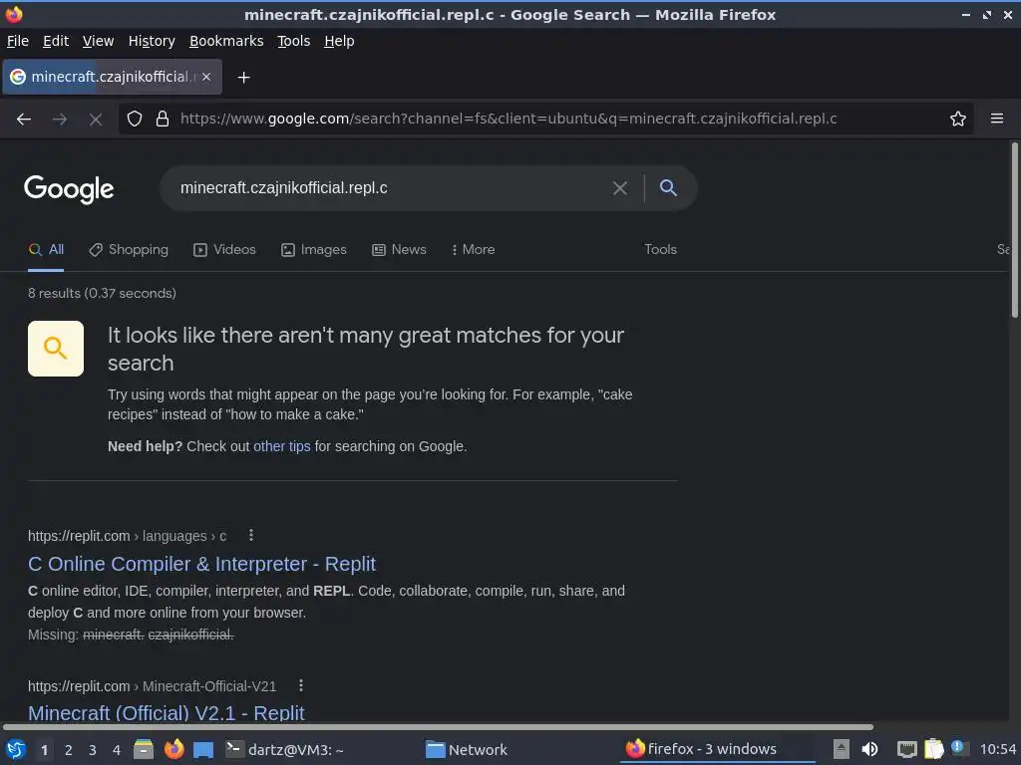Stop loading the page

pos(96,120)
